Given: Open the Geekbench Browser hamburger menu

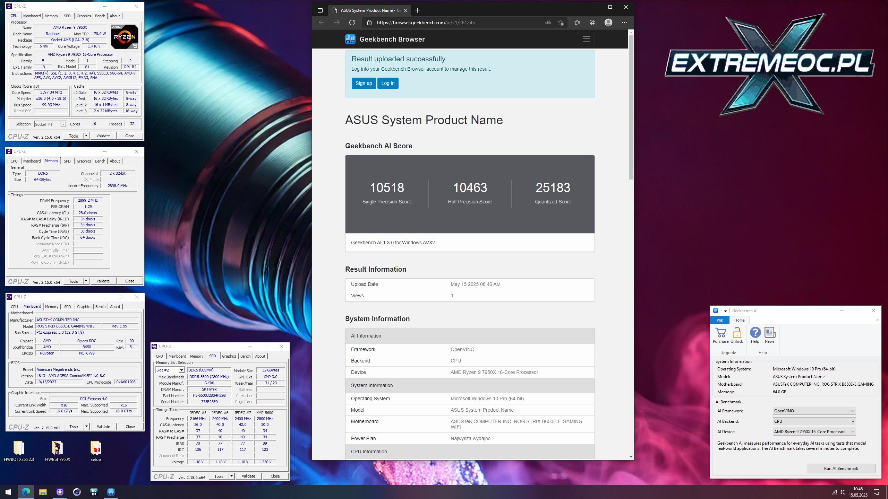Looking at the screenshot, I should click(x=586, y=39).
